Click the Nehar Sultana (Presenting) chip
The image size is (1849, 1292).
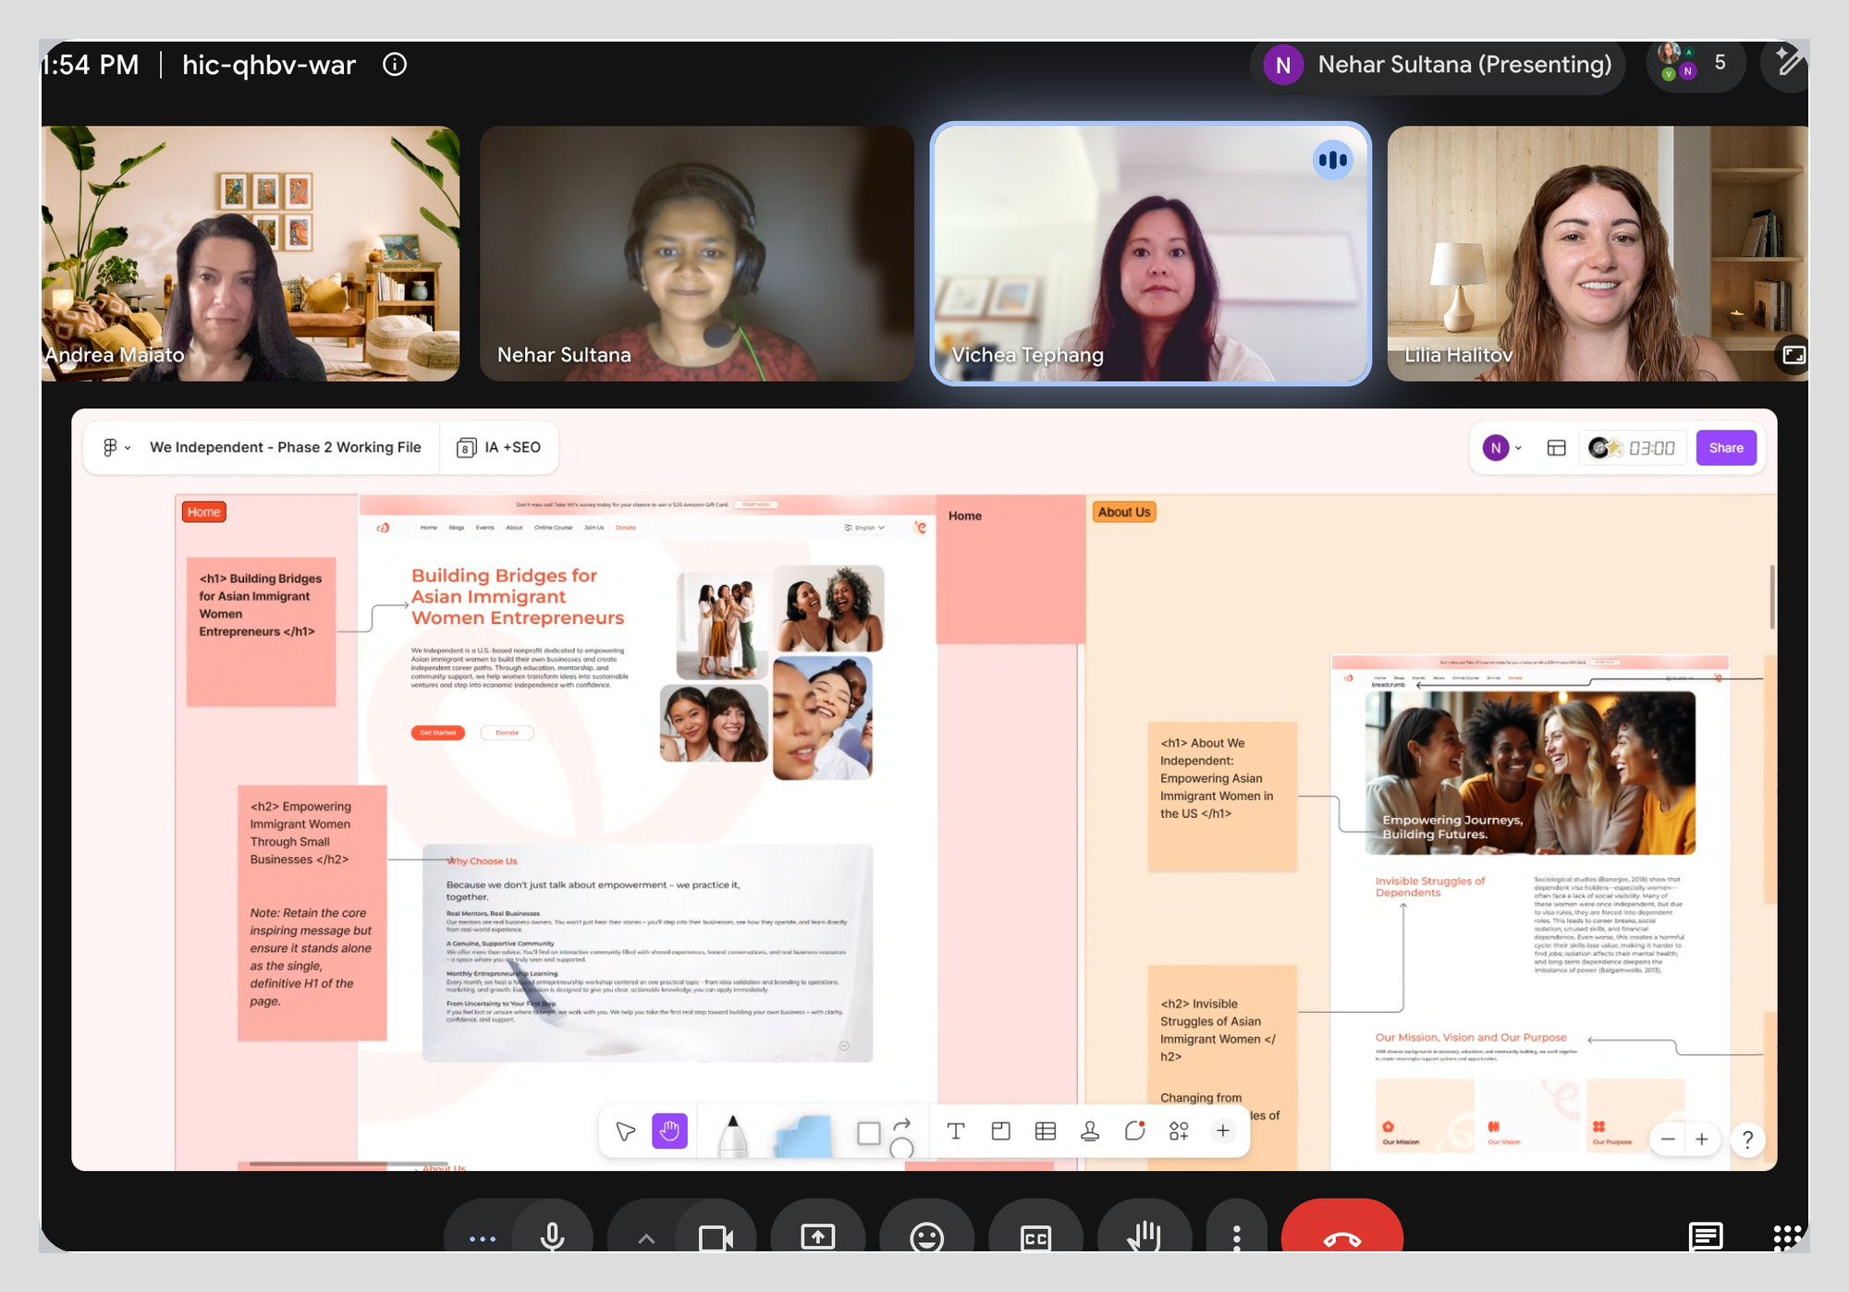pyautogui.click(x=1438, y=65)
